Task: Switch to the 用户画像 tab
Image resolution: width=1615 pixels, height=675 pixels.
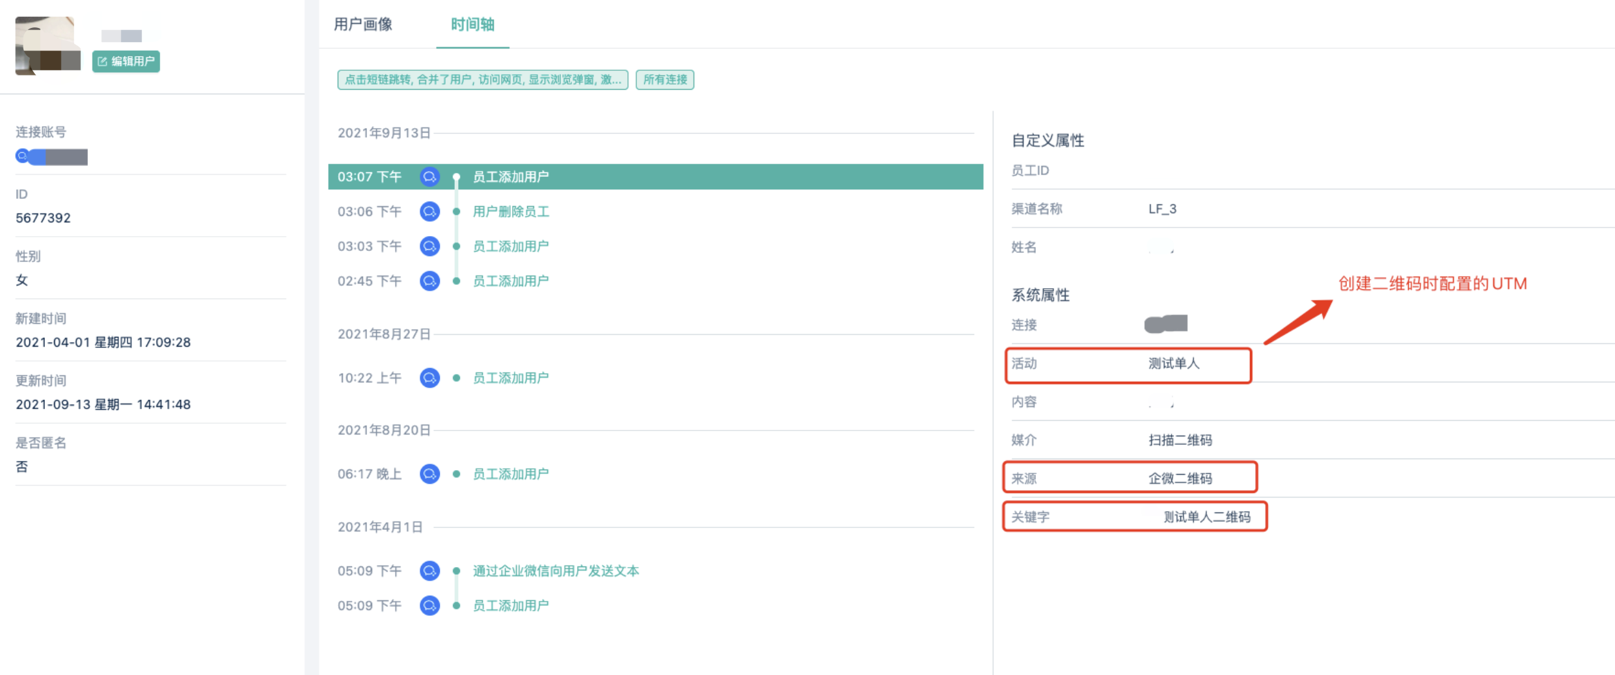Action: coord(363,25)
